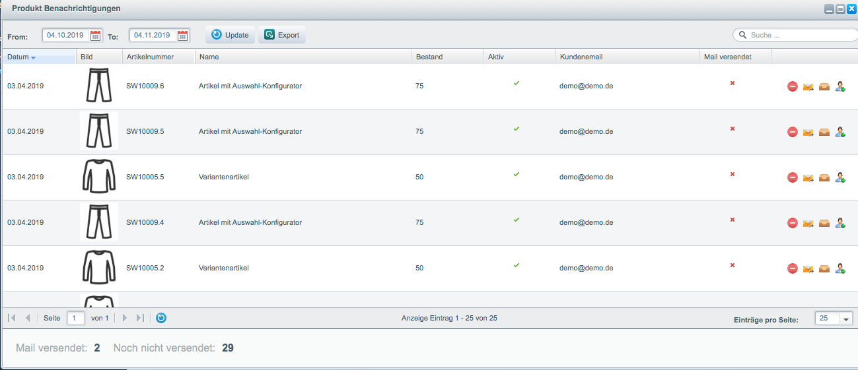
Task: Sort by Name column header
Action: pyautogui.click(x=304, y=57)
